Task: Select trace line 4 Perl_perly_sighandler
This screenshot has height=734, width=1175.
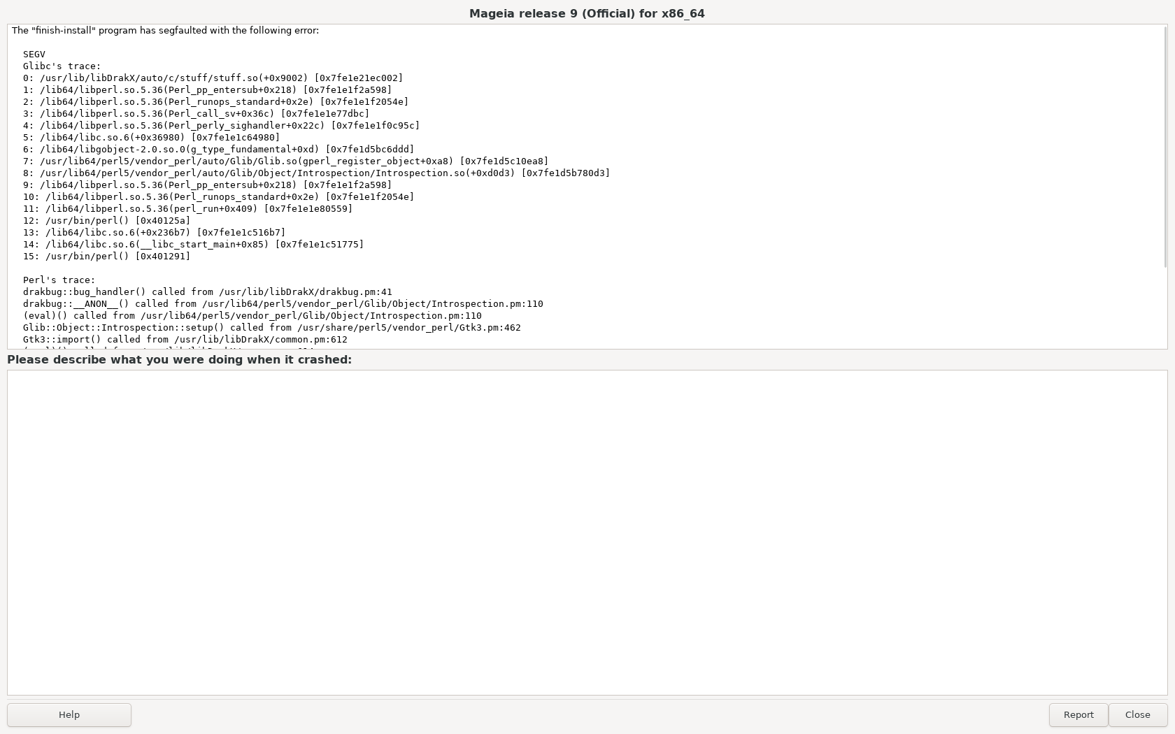Action: tap(221, 125)
